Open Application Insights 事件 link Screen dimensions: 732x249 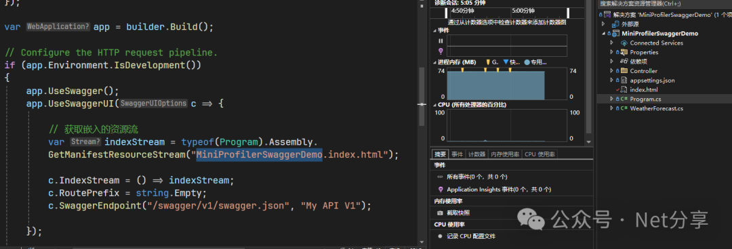tap(499, 189)
